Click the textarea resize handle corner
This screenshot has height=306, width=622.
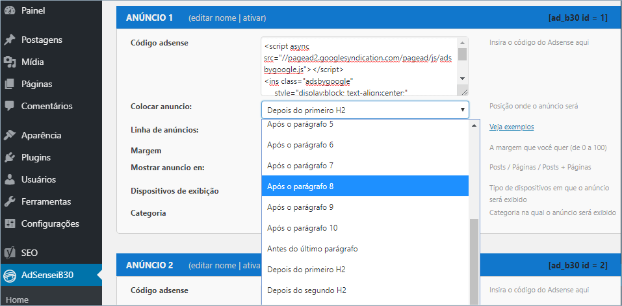(464, 92)
